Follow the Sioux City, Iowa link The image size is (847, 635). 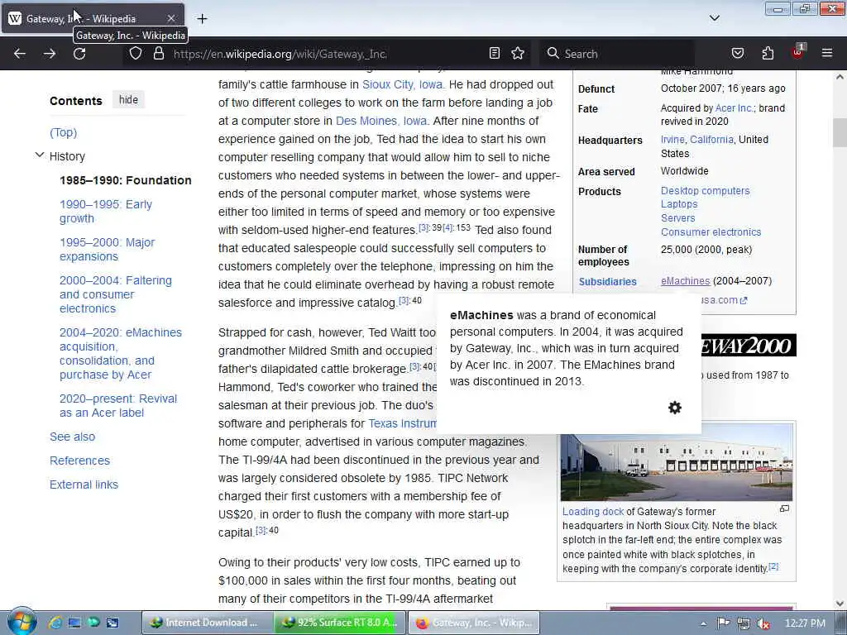point(403,85)
